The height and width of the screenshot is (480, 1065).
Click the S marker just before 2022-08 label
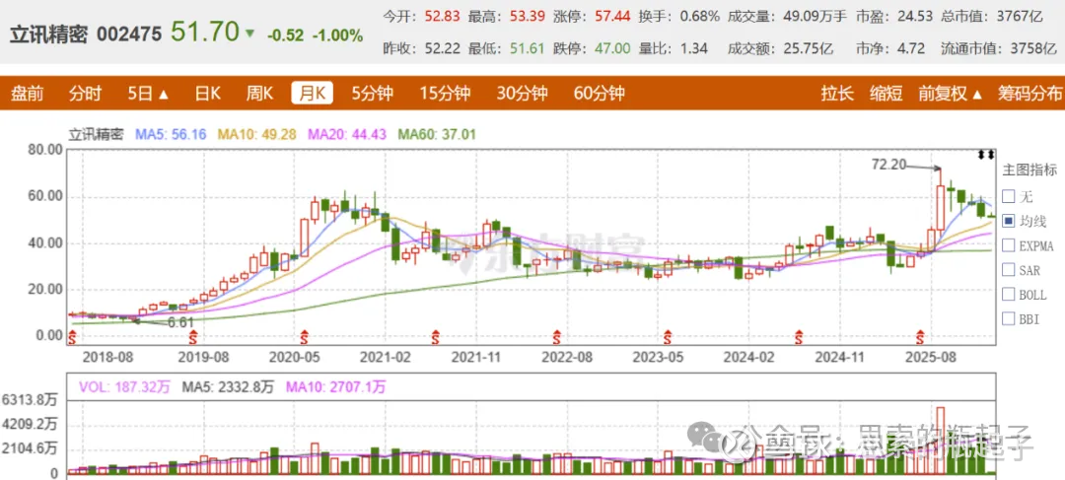[x=557, y=335]
